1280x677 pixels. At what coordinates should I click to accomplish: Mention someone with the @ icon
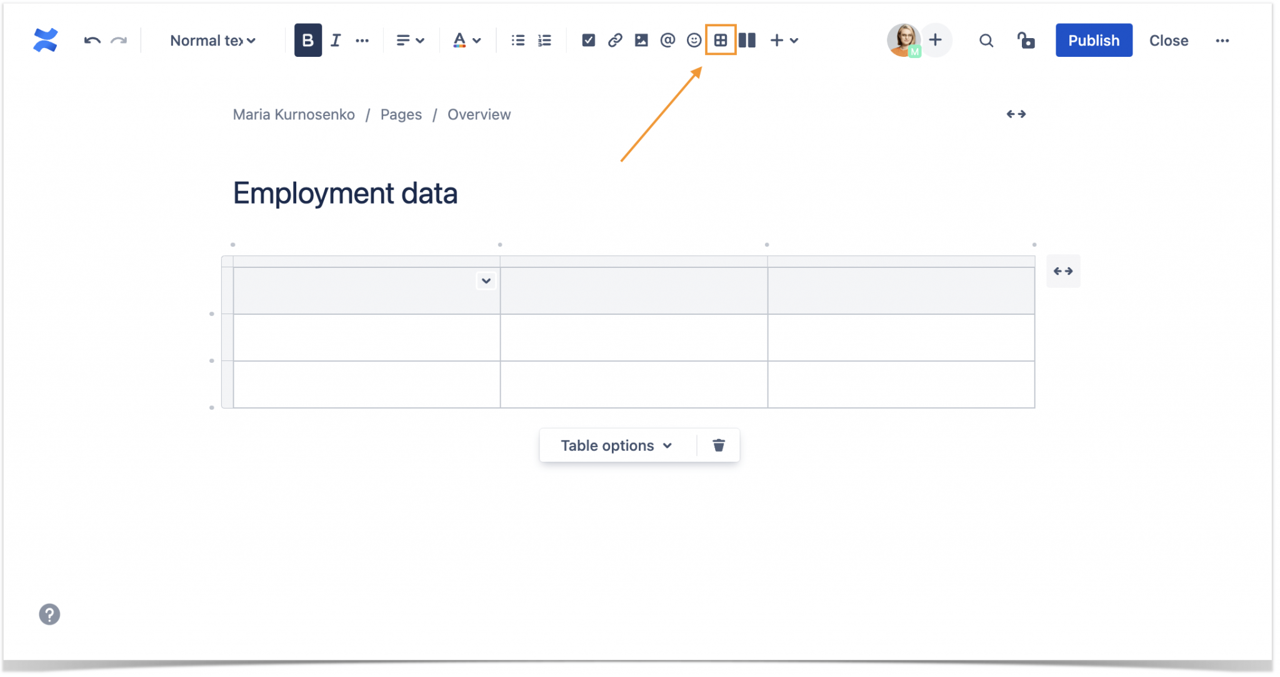(x=668, y=40)
